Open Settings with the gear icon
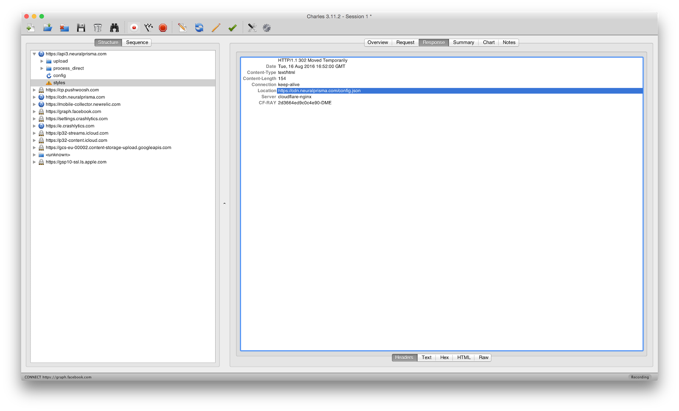679x411 pixels. point(267,28)
